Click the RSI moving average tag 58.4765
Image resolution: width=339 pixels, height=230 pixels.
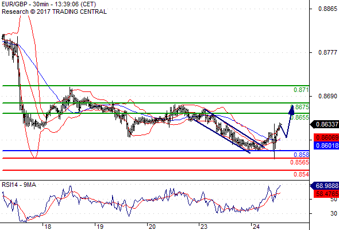[x=326, y=194]
